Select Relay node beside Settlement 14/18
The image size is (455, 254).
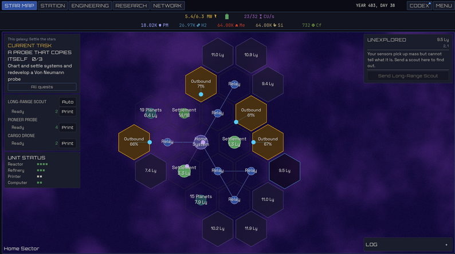click(x=218, y=113)
